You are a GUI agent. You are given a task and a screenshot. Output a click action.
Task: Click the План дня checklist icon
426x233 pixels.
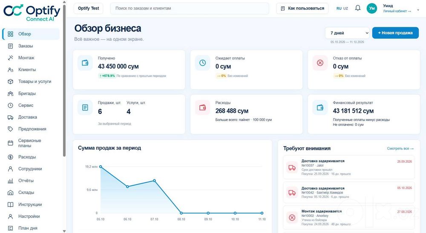[10, 228]
